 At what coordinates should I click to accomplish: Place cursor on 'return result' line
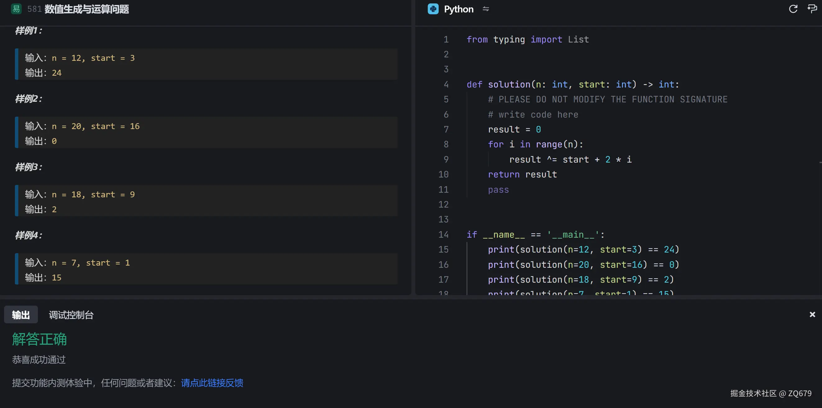[x=522, y=174]
